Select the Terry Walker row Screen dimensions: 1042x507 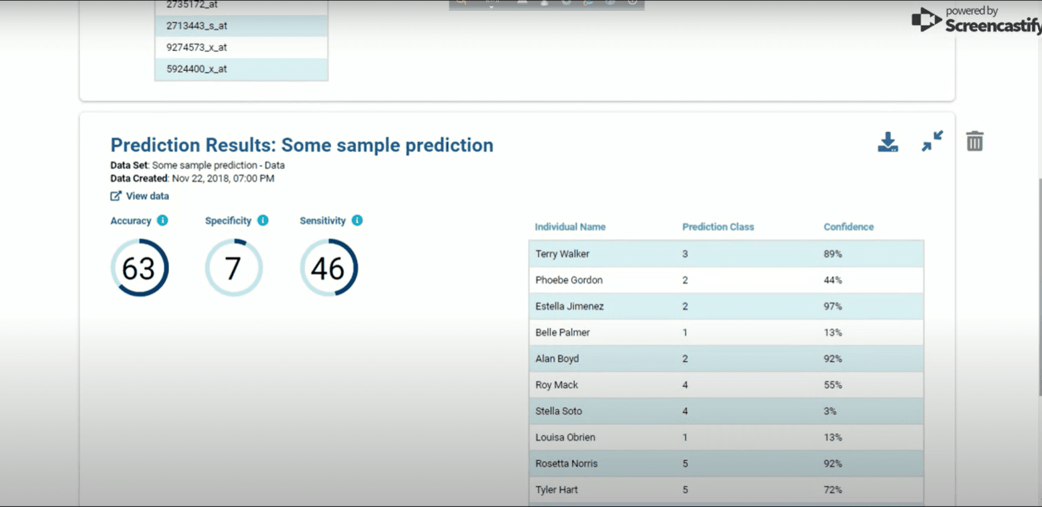(x=726, y=254)
